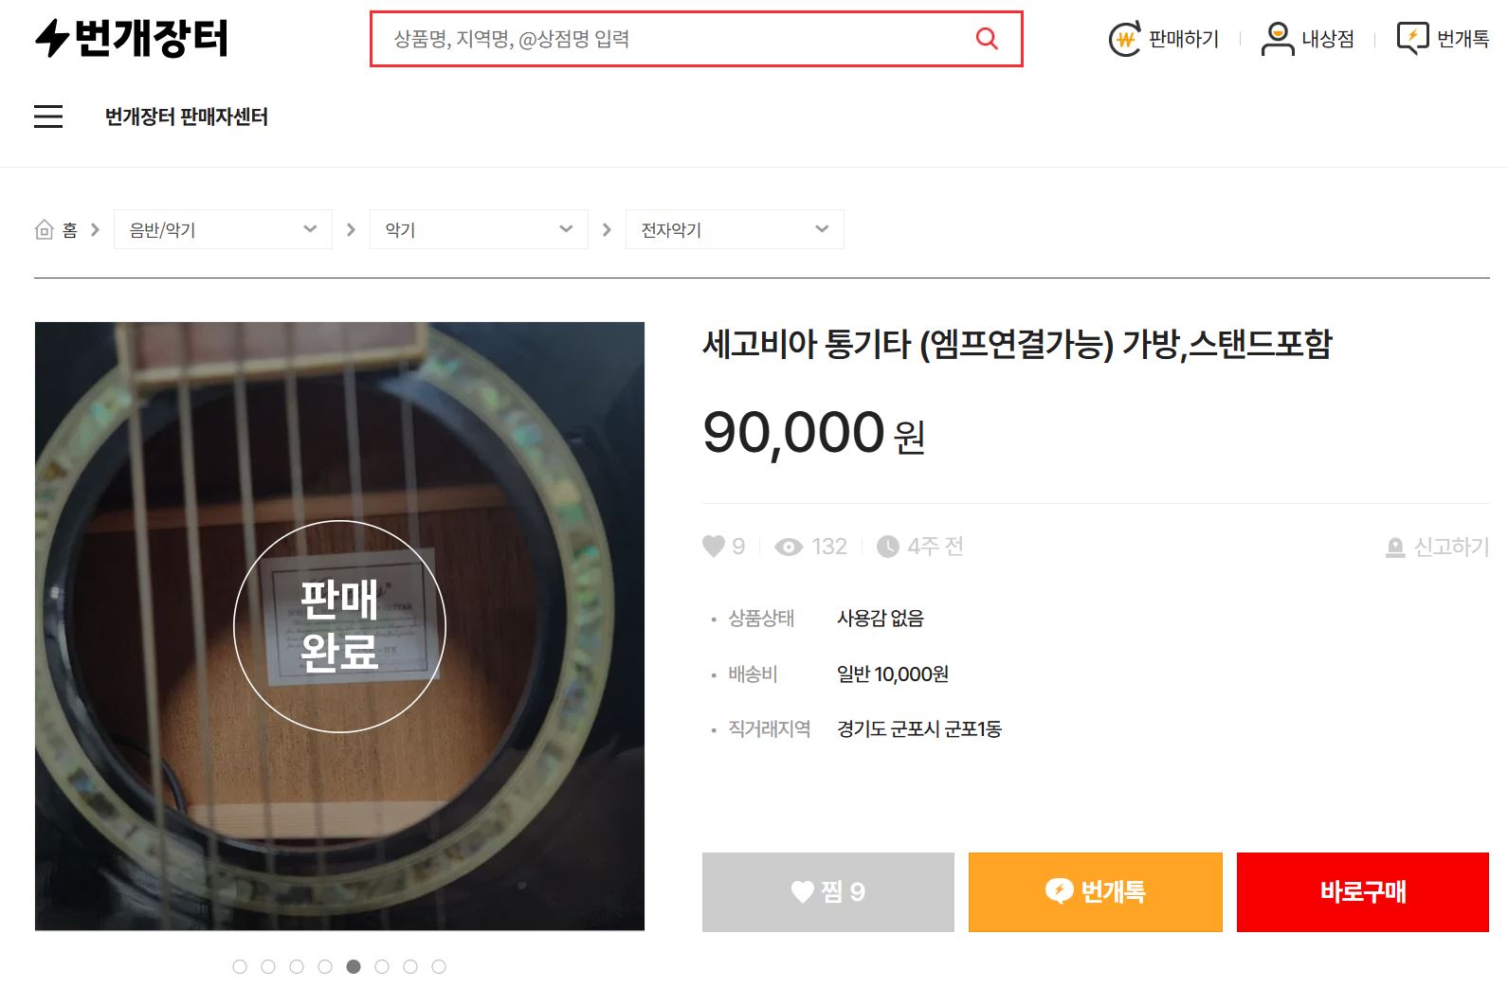Toggle the 찜 9 wishlist button
Screen dimensions: 1508x988
827,891
